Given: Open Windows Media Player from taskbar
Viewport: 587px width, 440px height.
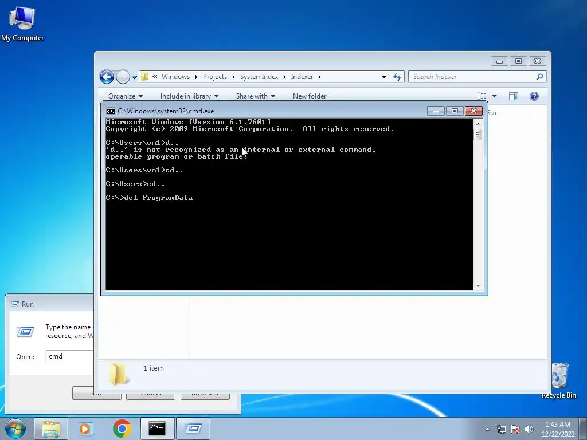Looking at the screenshot, I should [x=86, y=429].
